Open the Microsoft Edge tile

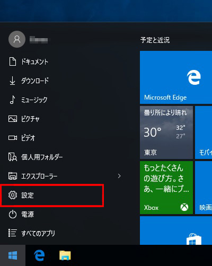pyautogui.click(x=176, y=77)
